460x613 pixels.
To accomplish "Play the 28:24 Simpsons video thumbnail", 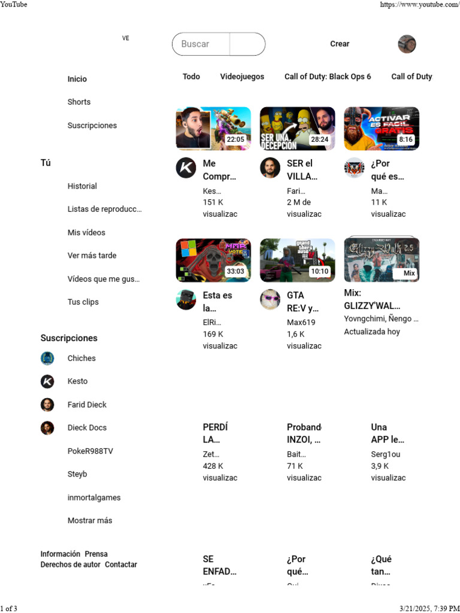I will tap(298, 129).
